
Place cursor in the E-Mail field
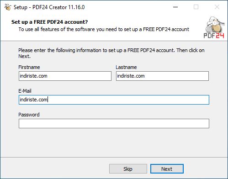point(114,100)
